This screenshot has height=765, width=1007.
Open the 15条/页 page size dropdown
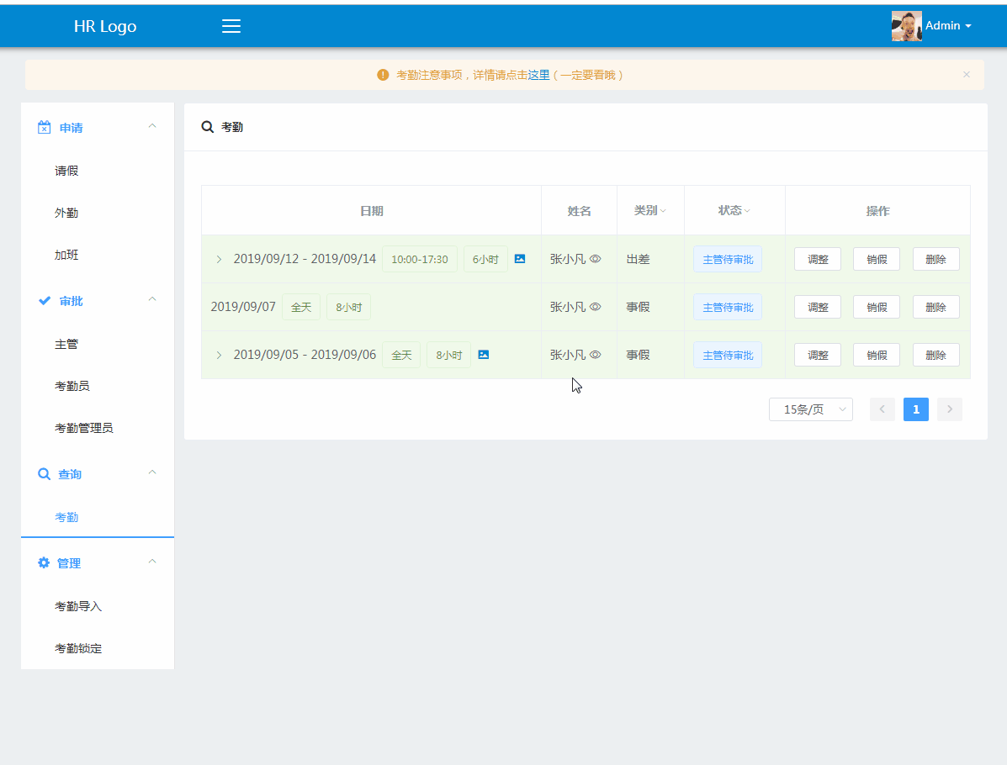tap(810, 409)
